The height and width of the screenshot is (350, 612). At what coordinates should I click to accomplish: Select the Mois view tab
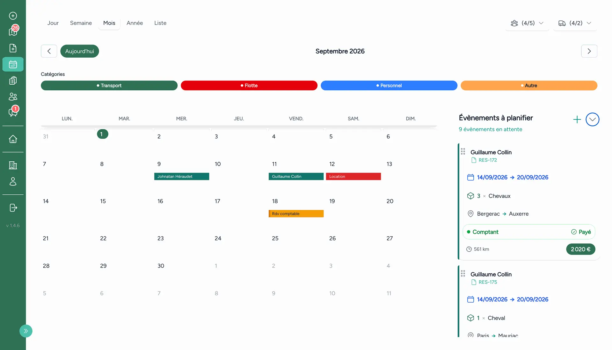[x=109, y=23]
